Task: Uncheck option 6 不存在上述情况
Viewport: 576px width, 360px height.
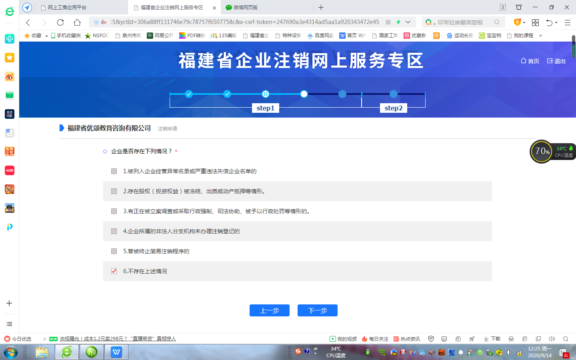Action: tap(114, 271)
